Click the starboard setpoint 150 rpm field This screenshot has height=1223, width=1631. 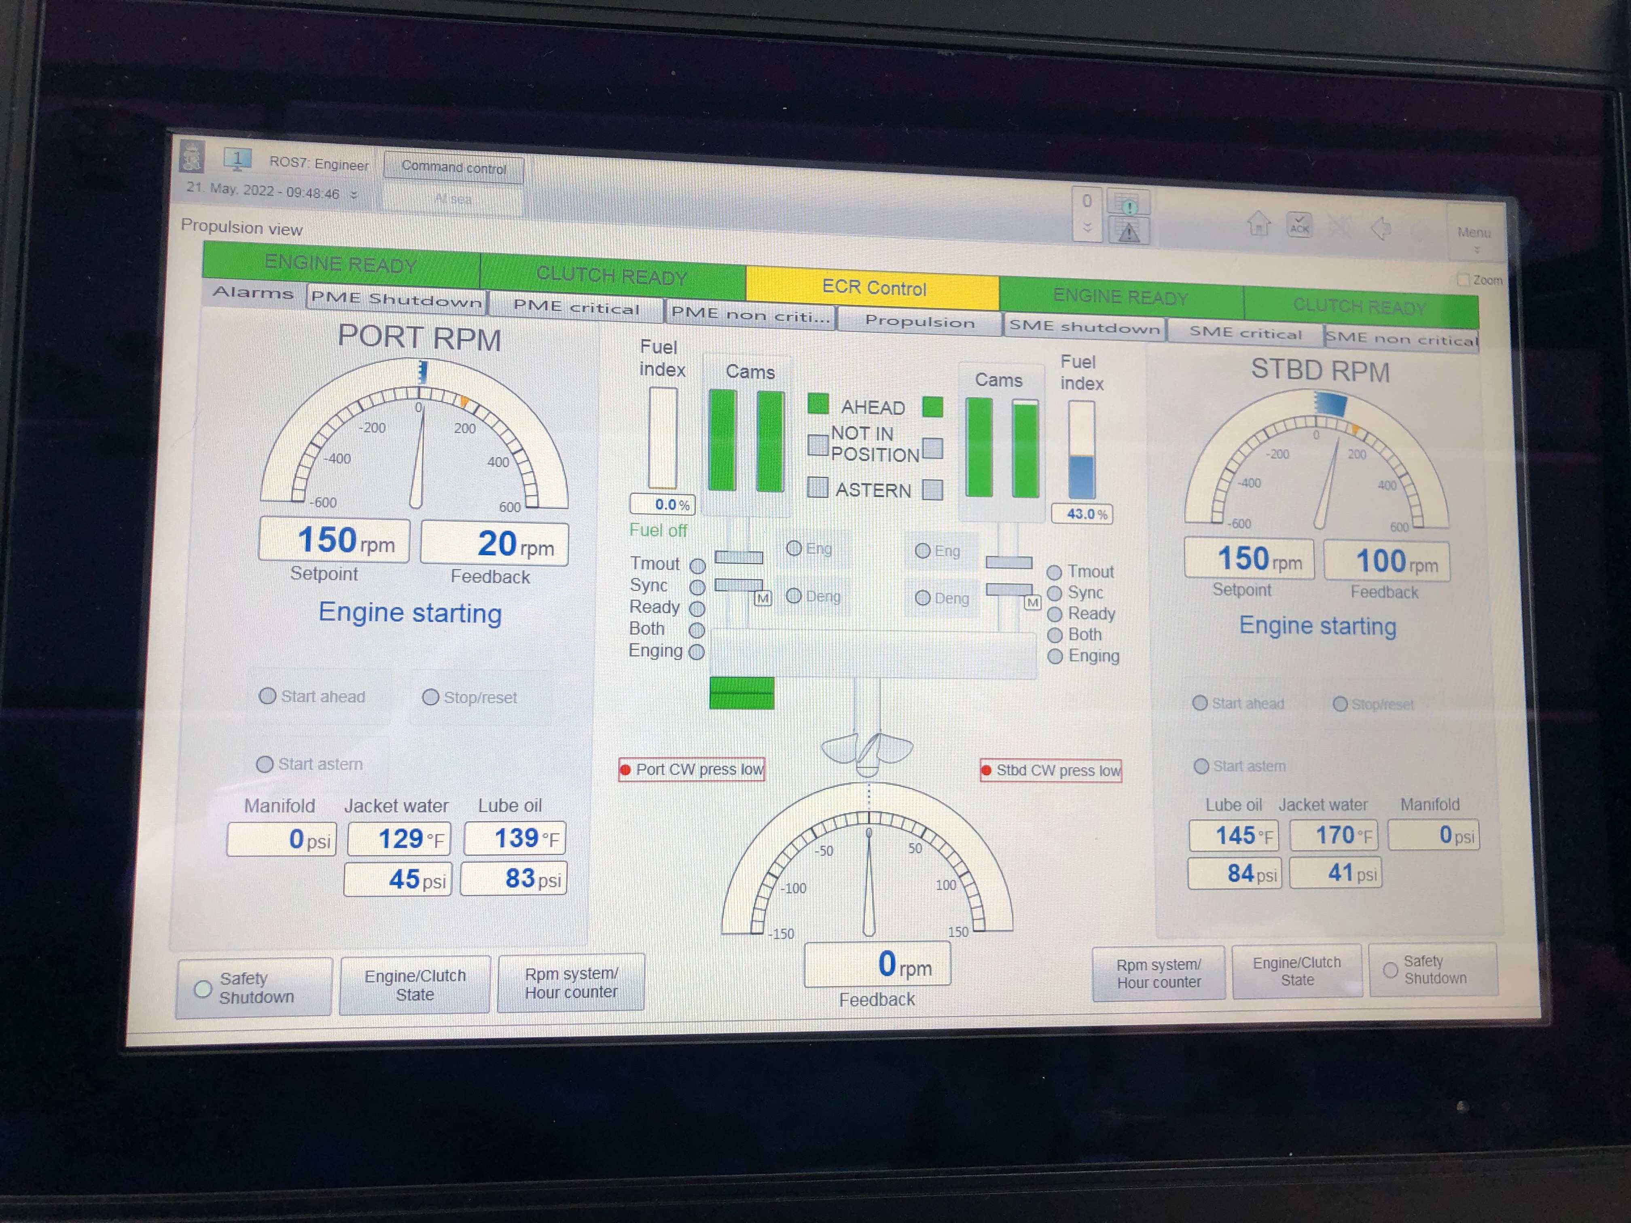(1248, 558)
